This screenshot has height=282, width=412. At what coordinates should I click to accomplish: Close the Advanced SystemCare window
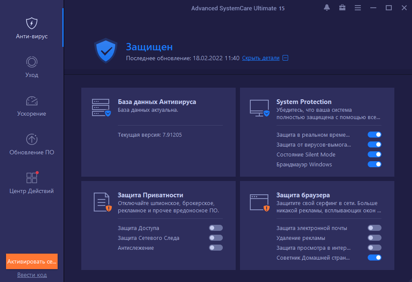(404, 8)
